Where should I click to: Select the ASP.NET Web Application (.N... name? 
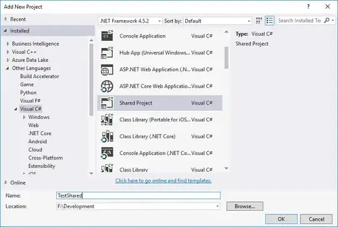point(155,69)
